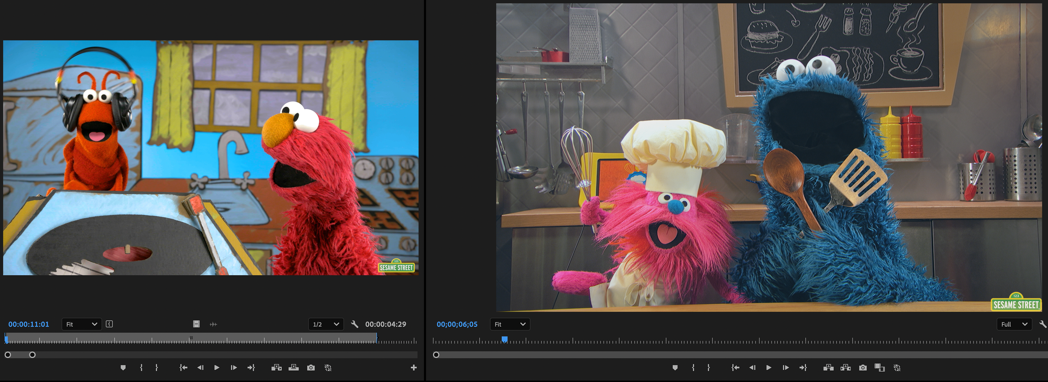Step back one frame in Source monitor

(x=200, y=368)
